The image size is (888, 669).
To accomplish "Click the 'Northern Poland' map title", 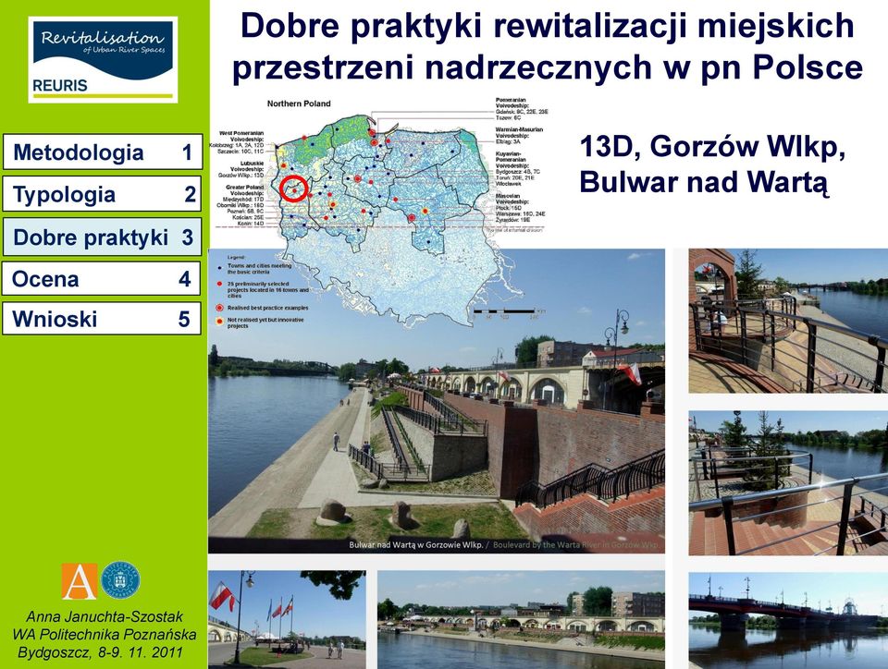I will click(299, 103).
